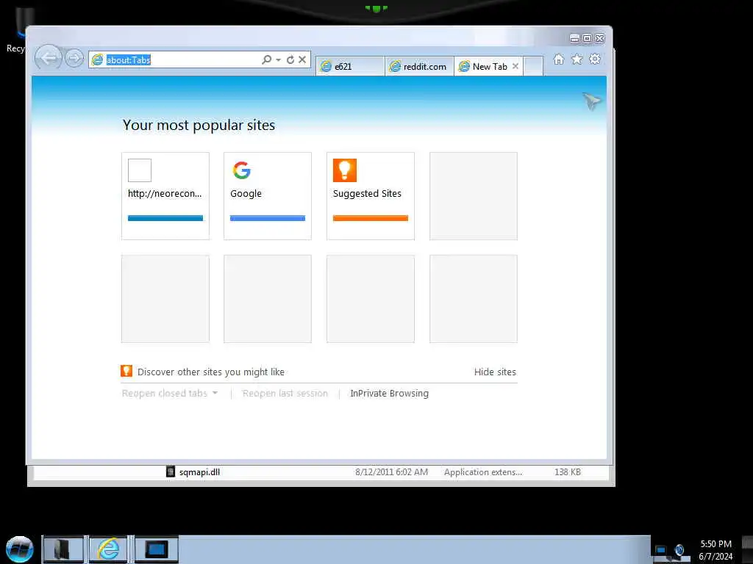The width and height of the screenshot is (753, 564).
Task: Open the http://neorecon... site tile
Action: pyautogui.click(x=165, y=195)
